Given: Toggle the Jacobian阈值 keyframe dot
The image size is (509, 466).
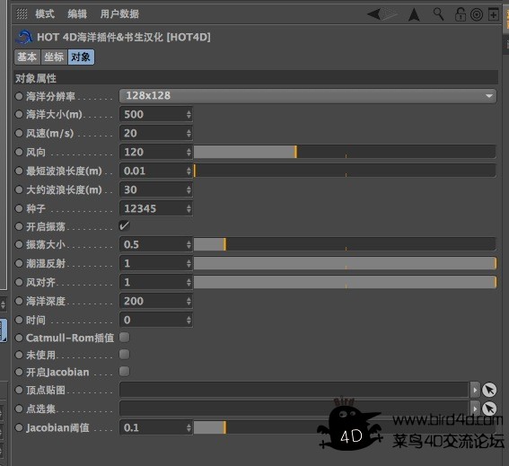Looking at the screenshot, I should coord(19,427).
